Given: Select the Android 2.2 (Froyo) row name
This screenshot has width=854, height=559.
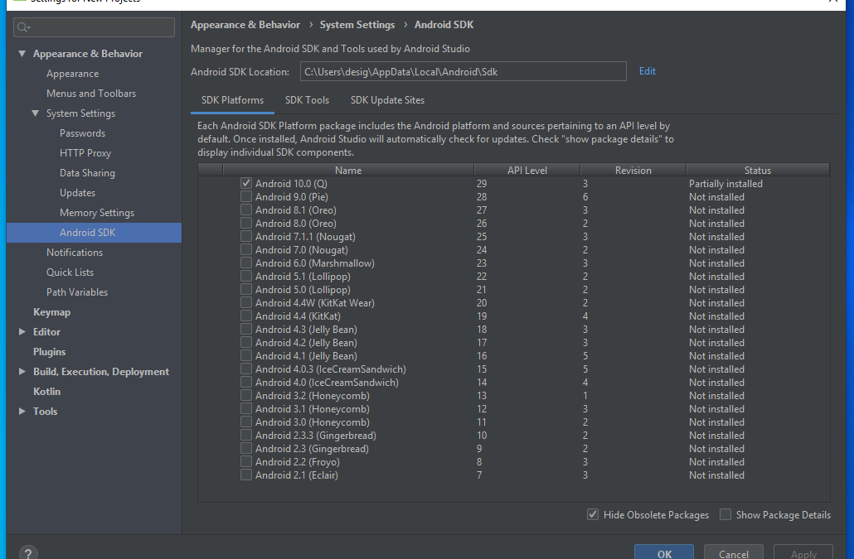Looking at the screenshot, I should point(298,462).
